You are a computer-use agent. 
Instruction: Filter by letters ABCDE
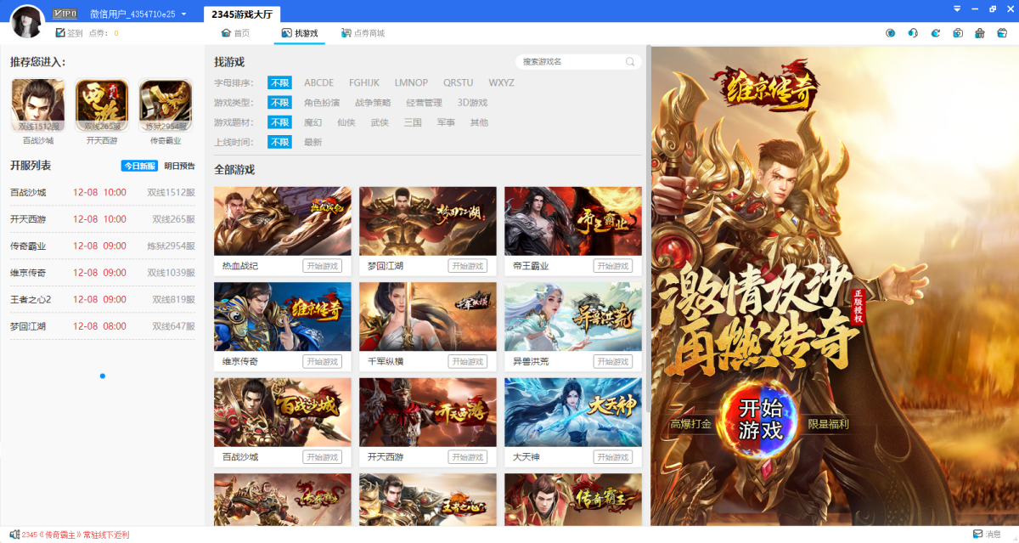(318, 82)
